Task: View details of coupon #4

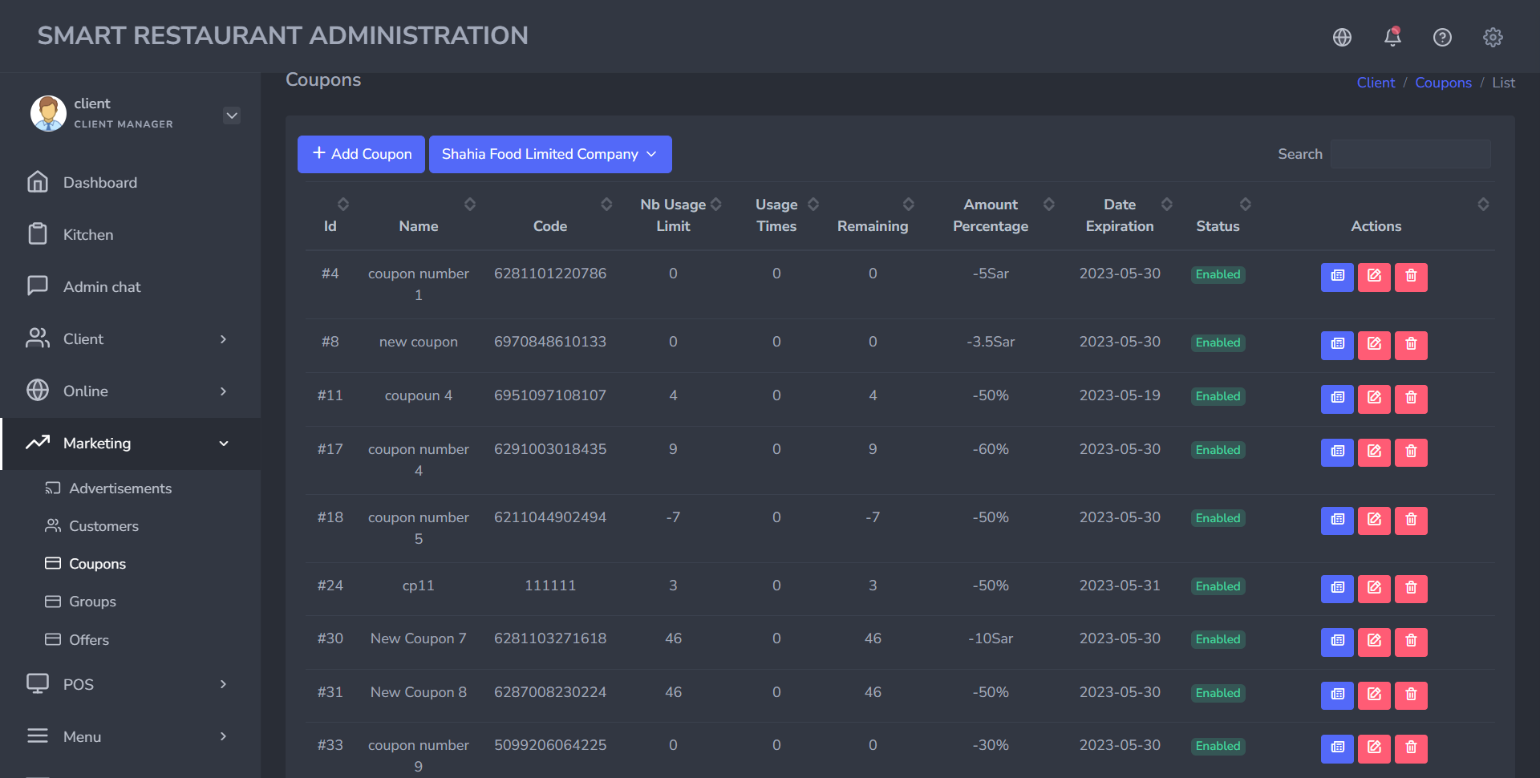Action: [x=1337, y=277]
